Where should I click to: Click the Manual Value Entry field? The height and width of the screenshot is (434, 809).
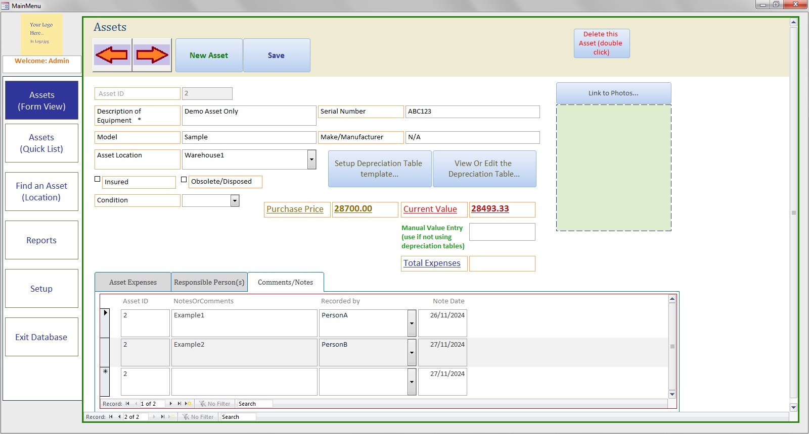[x=502, y=232]
